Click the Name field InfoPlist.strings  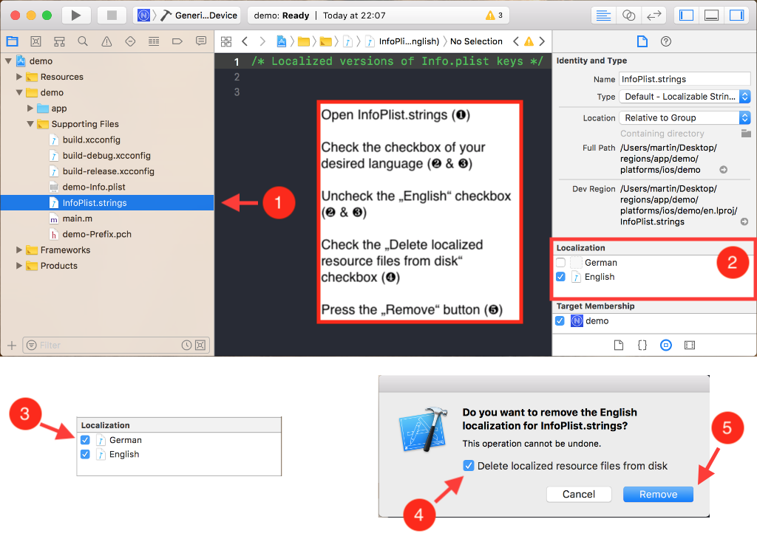(685, 79)
